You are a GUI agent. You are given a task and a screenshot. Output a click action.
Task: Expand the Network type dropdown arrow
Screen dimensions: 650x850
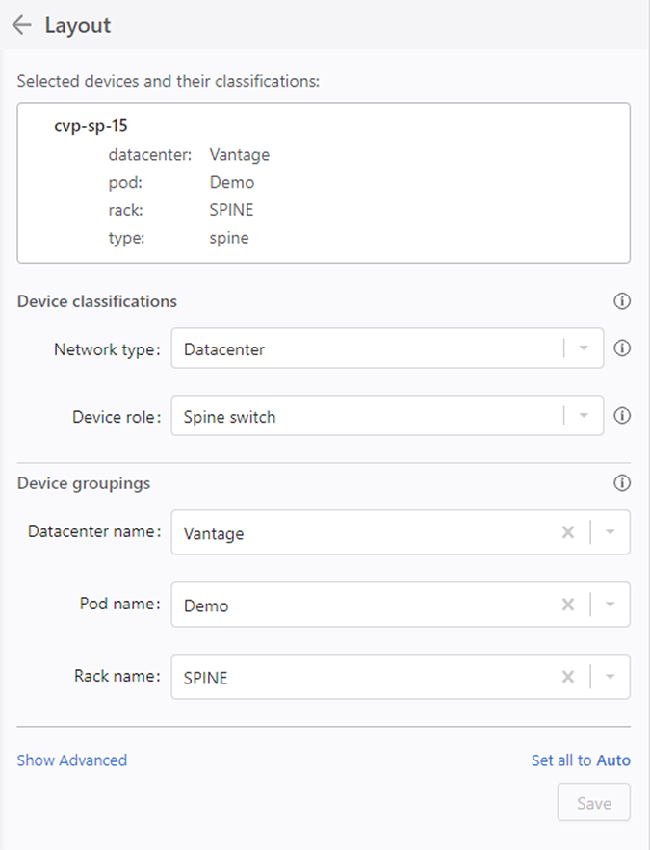(584, 348)
